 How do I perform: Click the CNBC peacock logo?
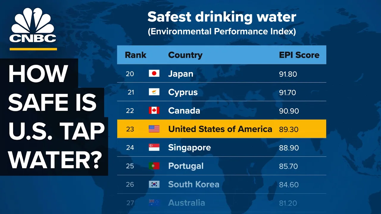[33, 25]
